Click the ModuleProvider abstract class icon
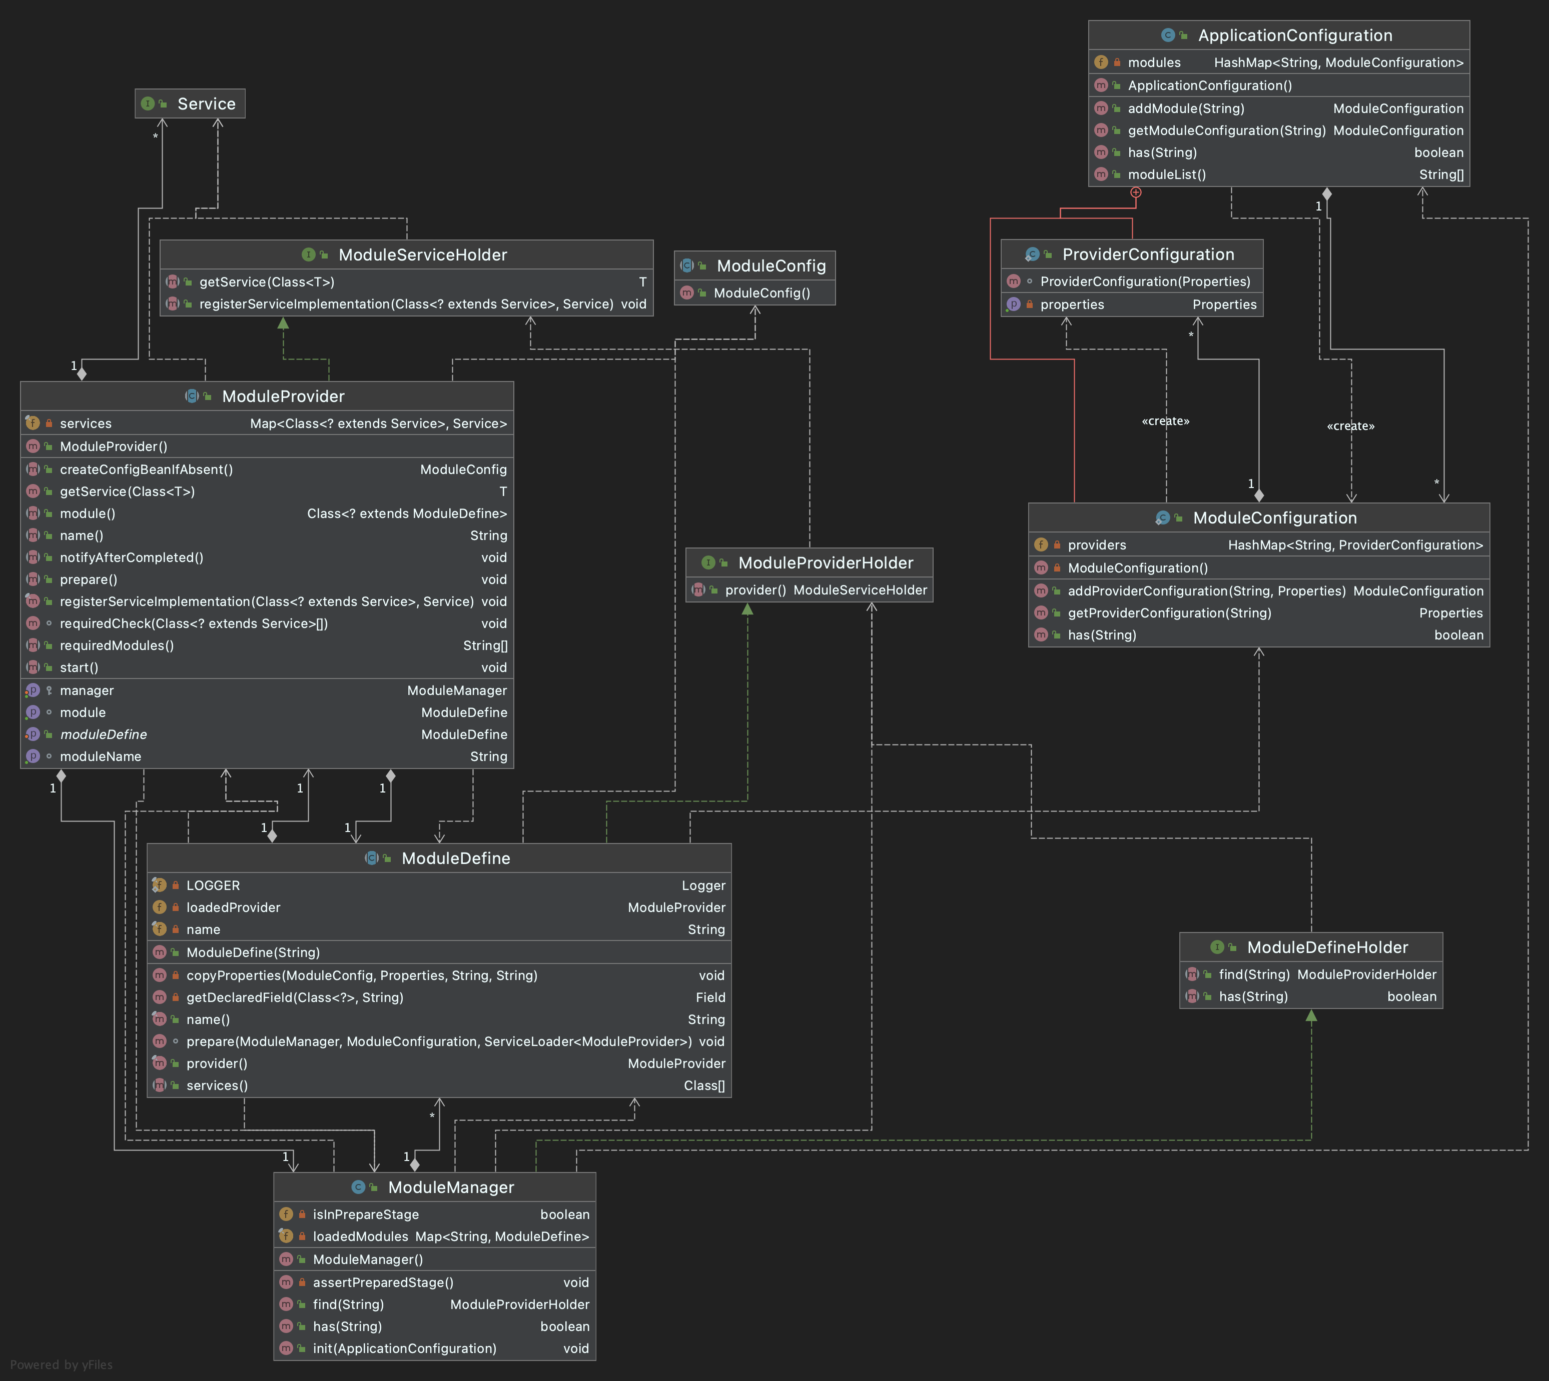This screenshot has width=1549, height=1381. pos(192,396)
